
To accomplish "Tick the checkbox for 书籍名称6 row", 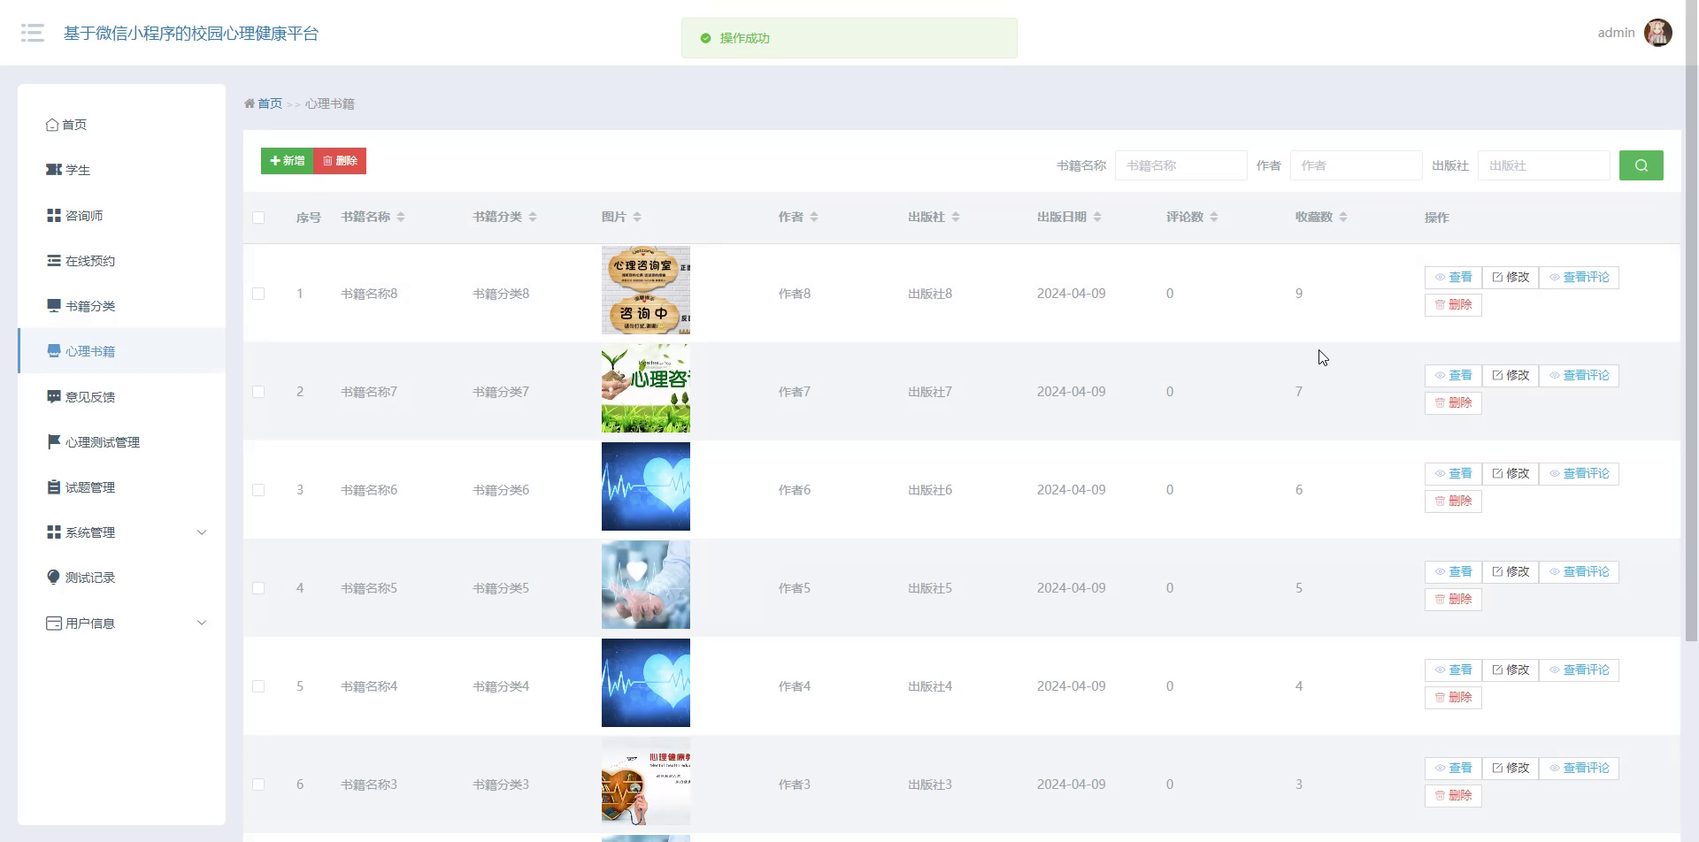I will (258, 490).
